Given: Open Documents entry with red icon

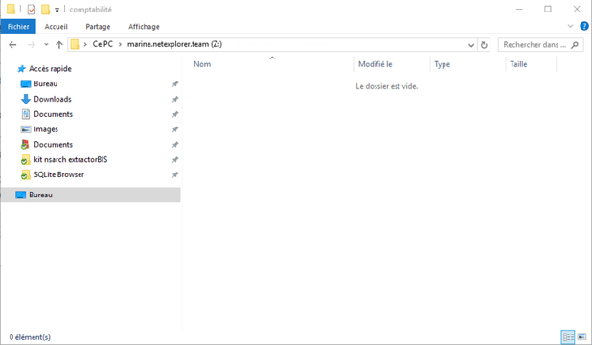Looking at the screenshot, I should coord(54,145).
